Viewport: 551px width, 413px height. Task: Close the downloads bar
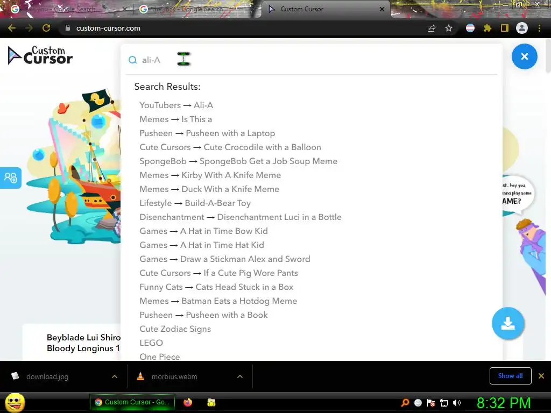541,376
